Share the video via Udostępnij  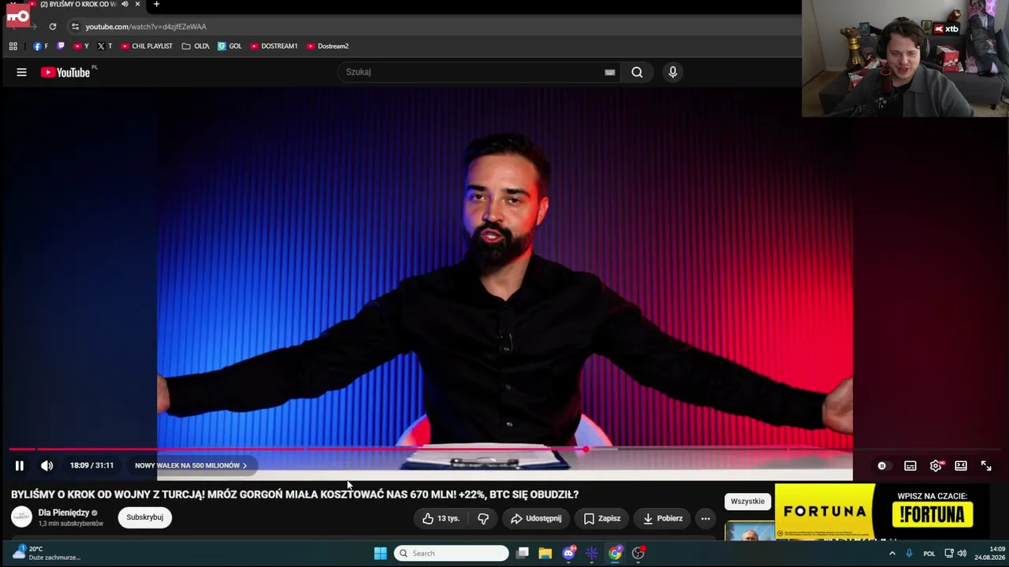coord(536,518)
